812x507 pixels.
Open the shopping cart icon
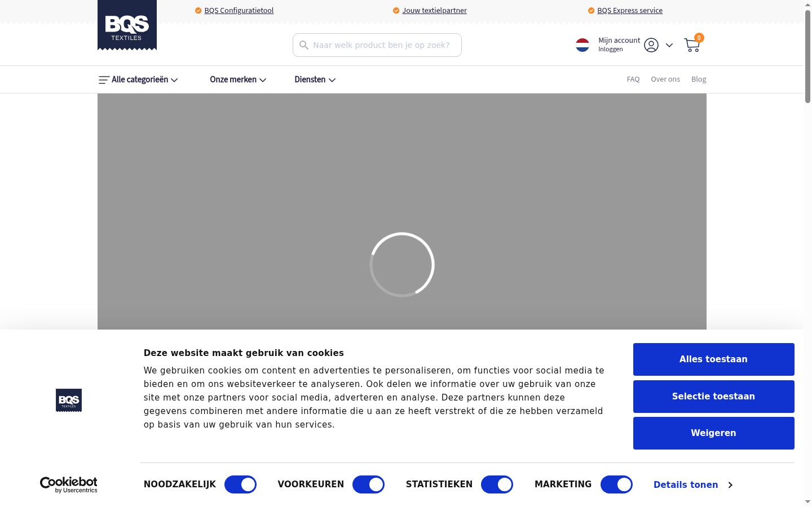point(692,45)
